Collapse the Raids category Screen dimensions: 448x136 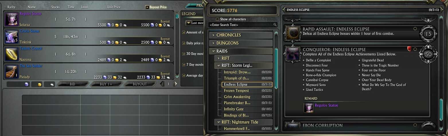pyautogui.click(x=241, y=51)
